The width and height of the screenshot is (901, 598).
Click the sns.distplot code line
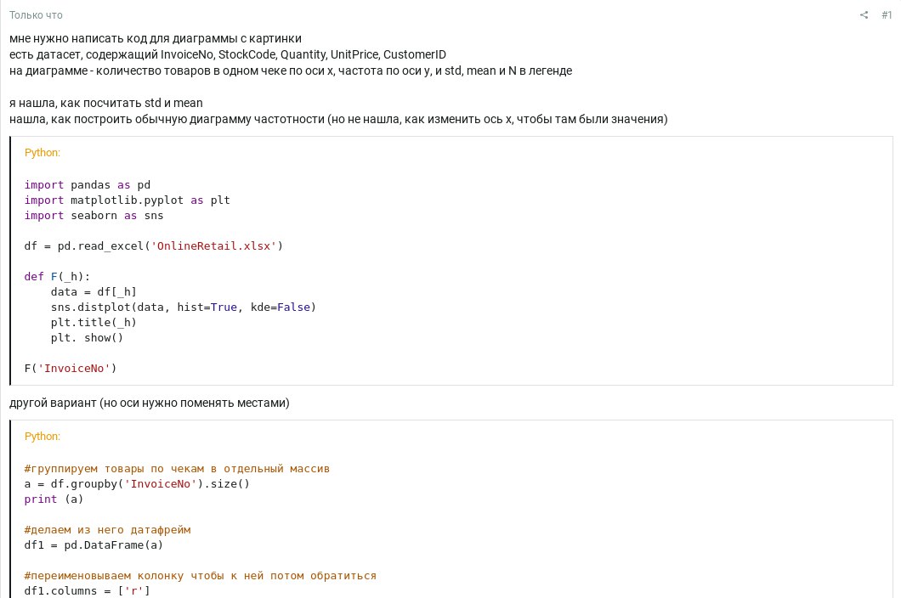[184, 307]
